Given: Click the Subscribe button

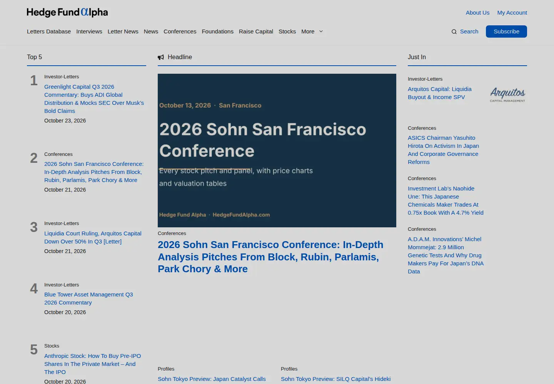Looking at the screenshot, I should [x=506, y=31].
